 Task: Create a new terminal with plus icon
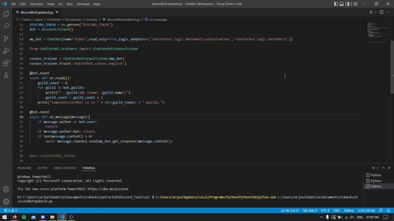click(x=373, y=168)
